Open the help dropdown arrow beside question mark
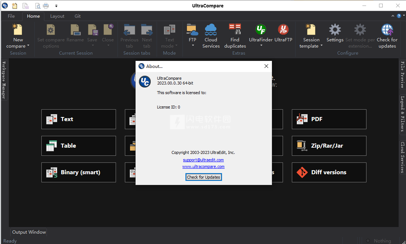 [x=404, y=16]
